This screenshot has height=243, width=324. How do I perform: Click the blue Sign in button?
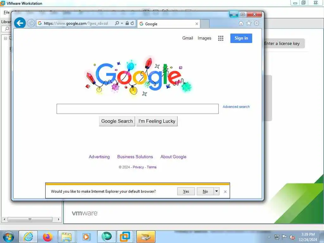[x=241, y=38]
